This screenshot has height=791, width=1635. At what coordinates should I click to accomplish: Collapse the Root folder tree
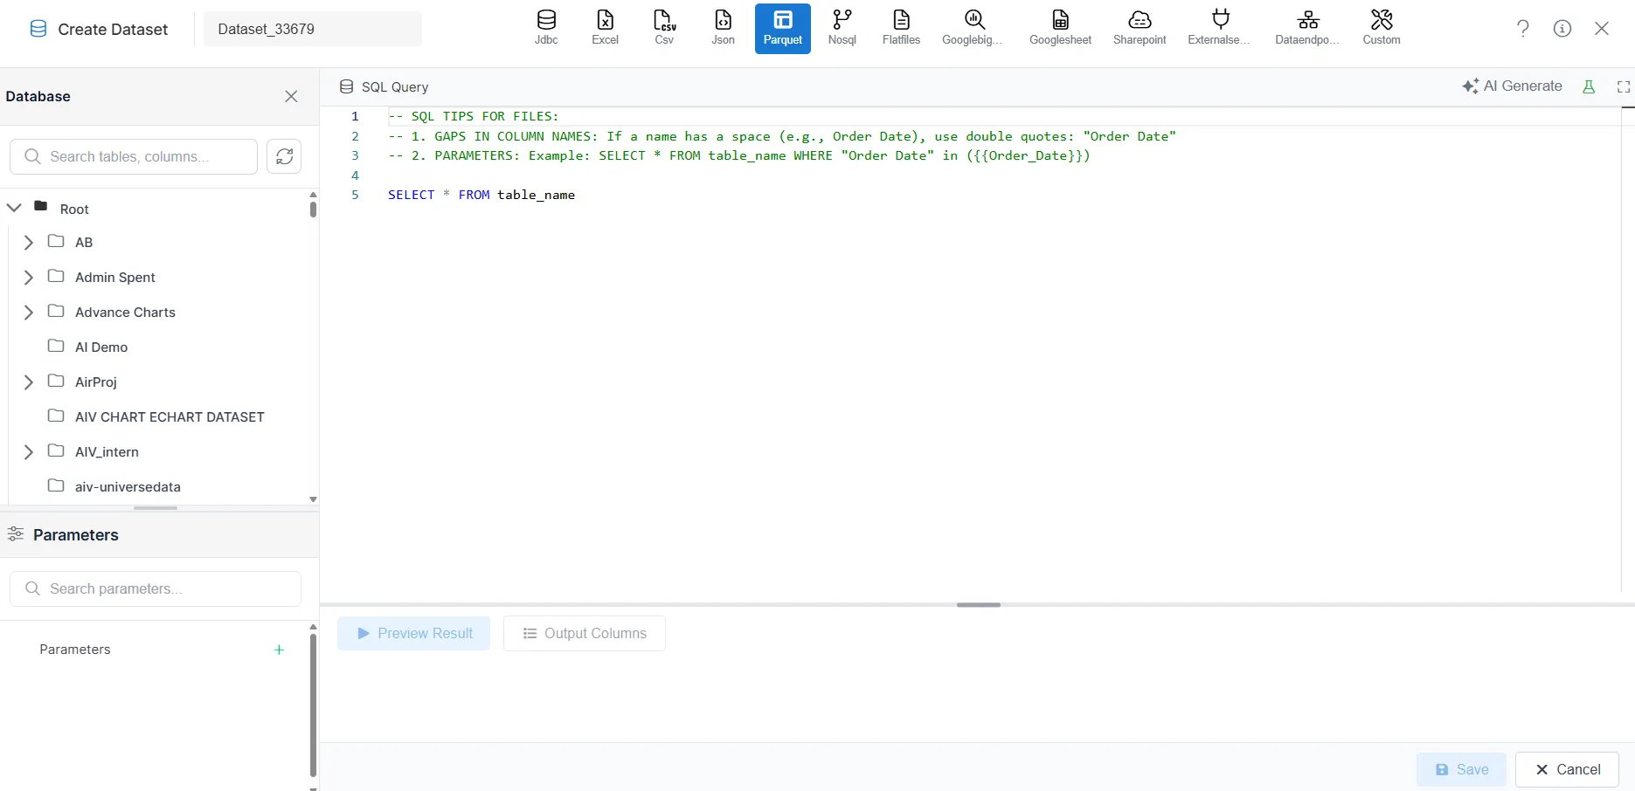(14, 208)
